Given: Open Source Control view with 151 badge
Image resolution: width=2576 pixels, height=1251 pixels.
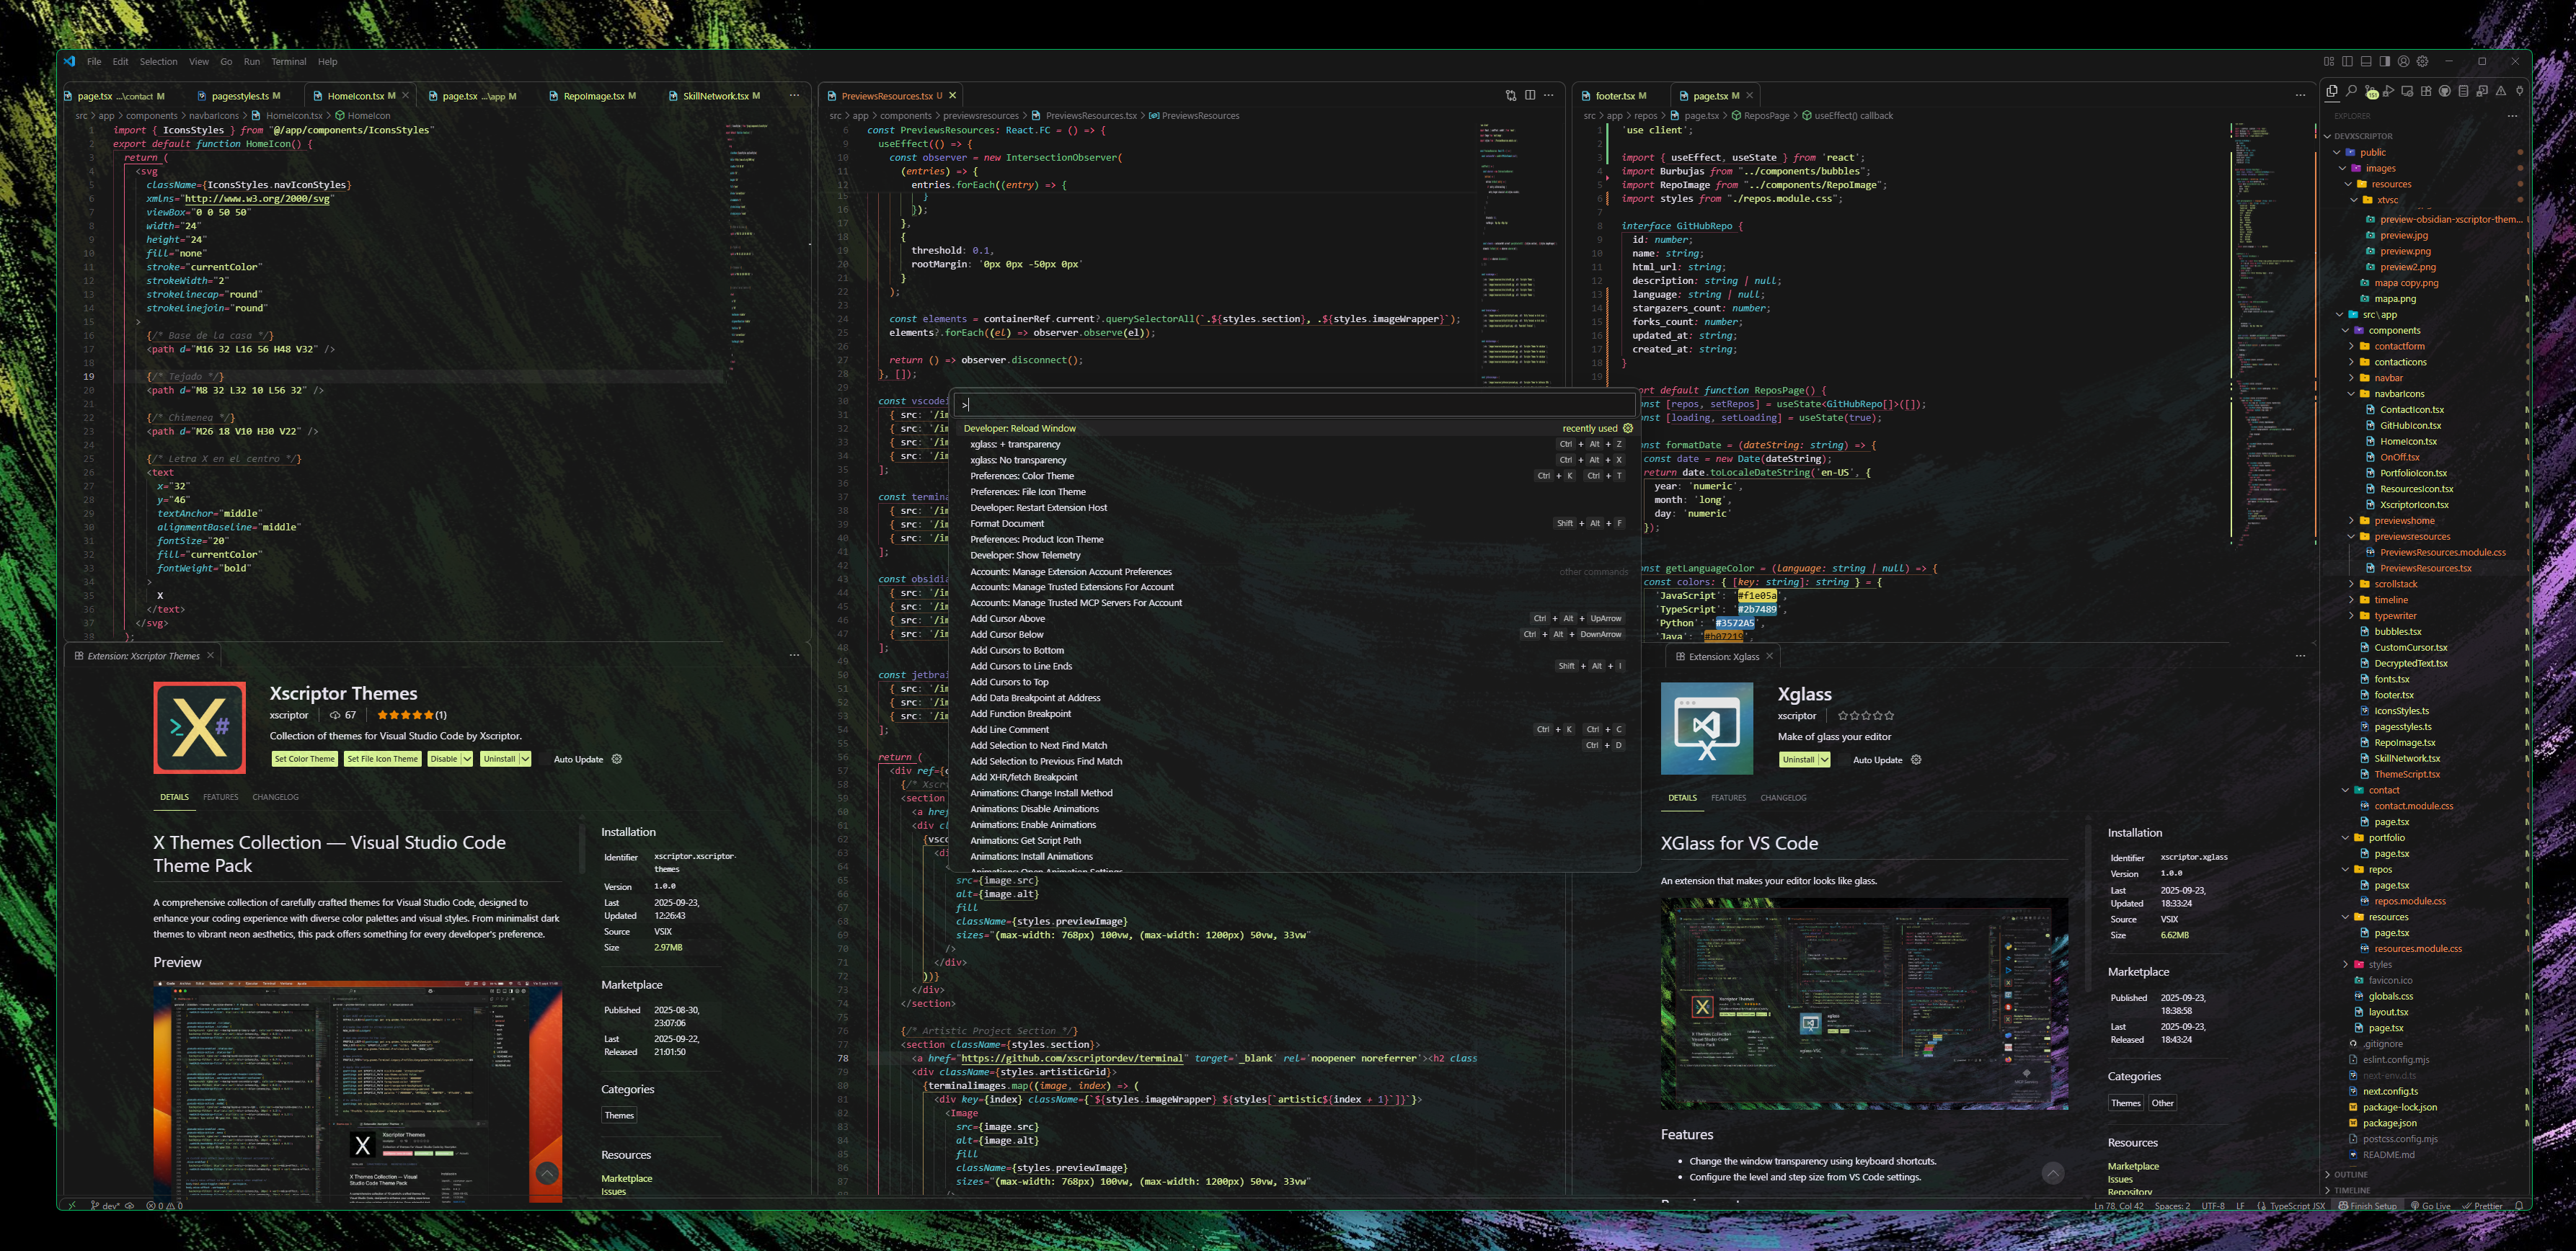Looking at the screenshot, I should pos(2370,91).
